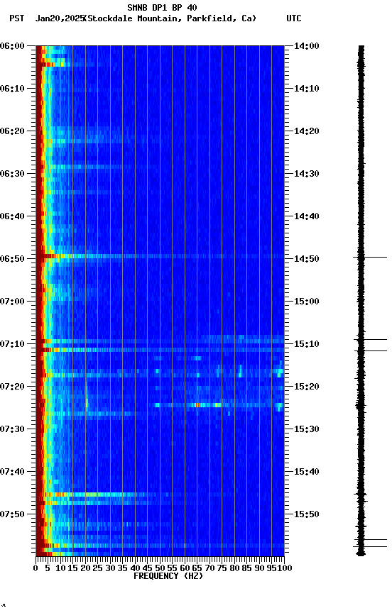
Task: Click the '0' frequency axis tick label
Action: (x=36, y=568)
